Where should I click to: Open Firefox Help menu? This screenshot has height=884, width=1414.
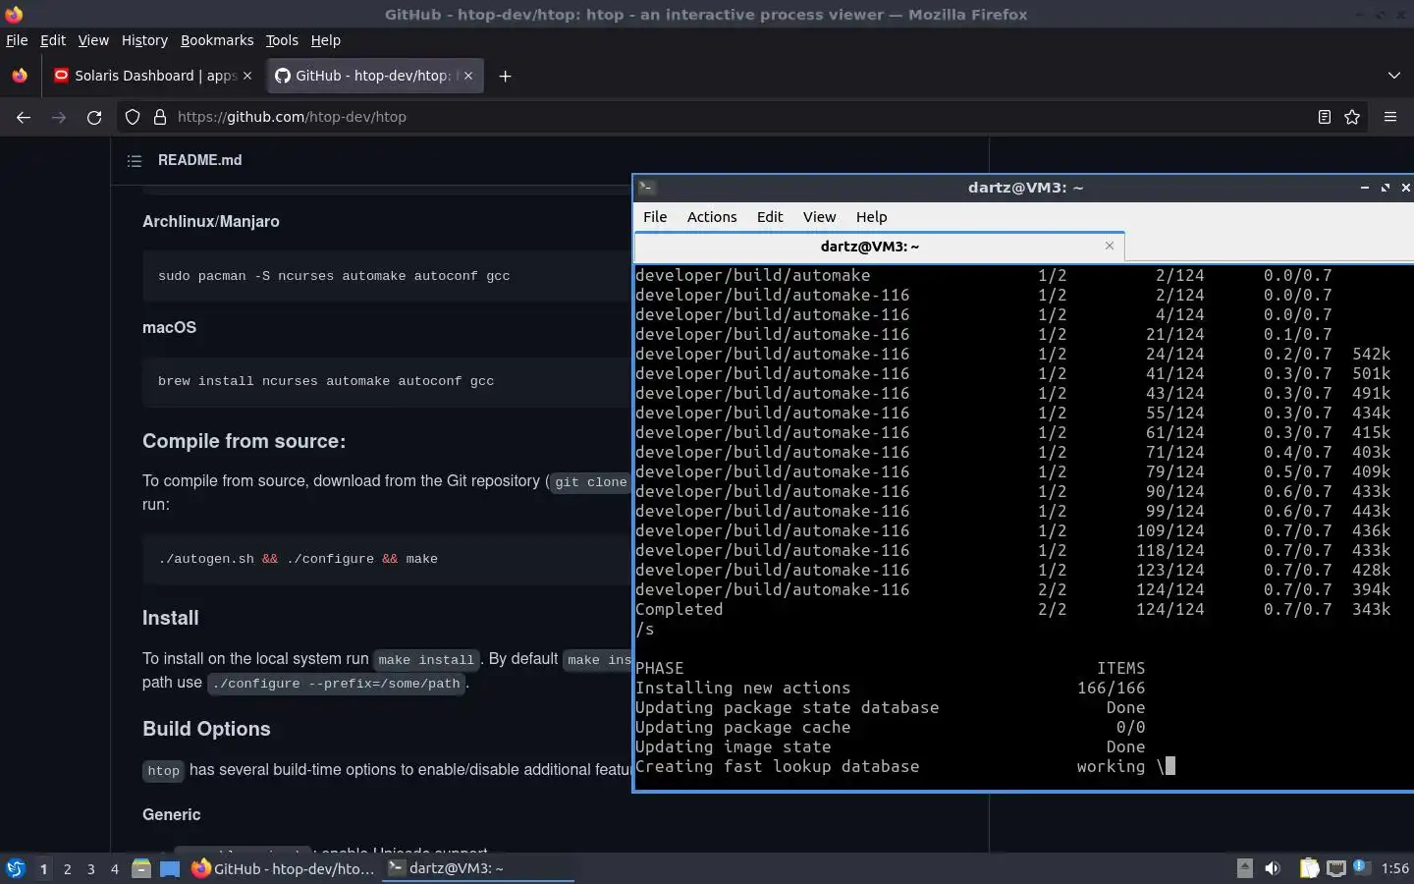coord(325,40)
